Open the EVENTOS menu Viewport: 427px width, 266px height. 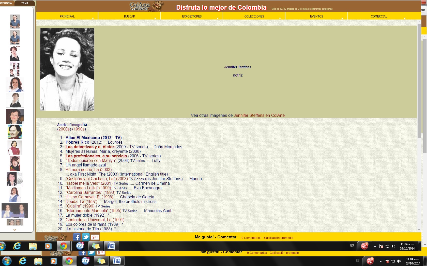[316, 16]
